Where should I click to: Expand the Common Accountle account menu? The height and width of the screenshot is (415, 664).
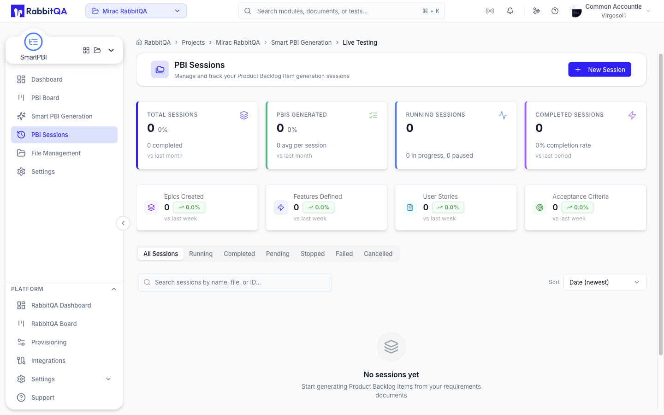[x=648, y=11]
